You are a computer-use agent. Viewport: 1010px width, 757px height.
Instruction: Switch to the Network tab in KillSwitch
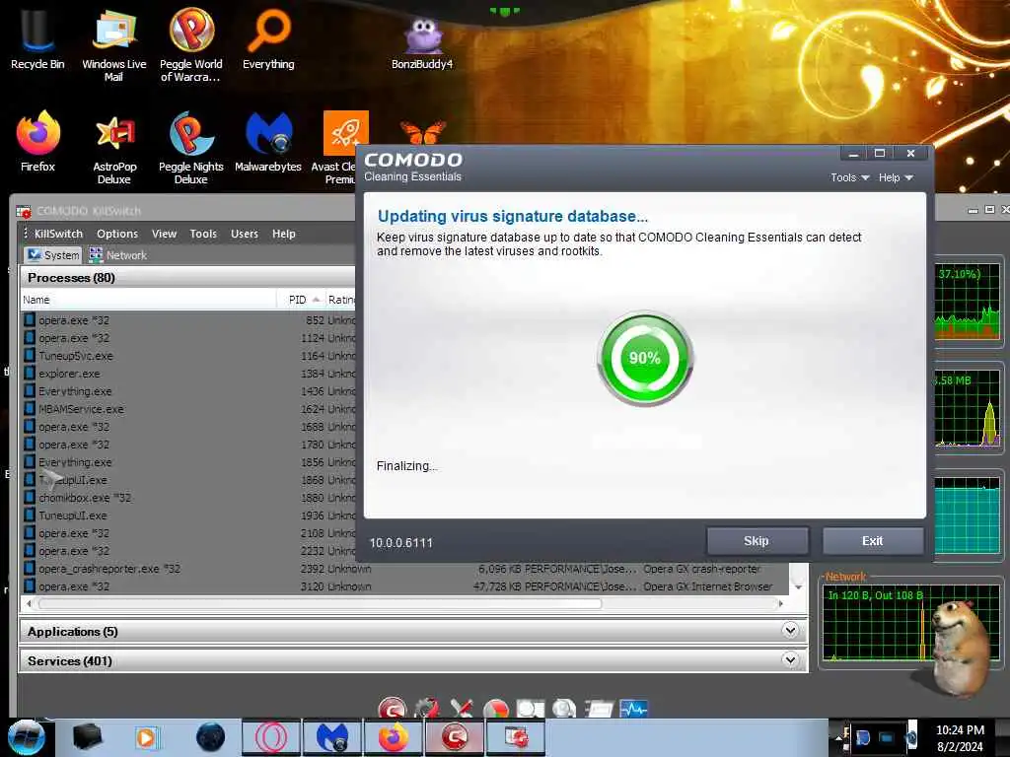118,255
